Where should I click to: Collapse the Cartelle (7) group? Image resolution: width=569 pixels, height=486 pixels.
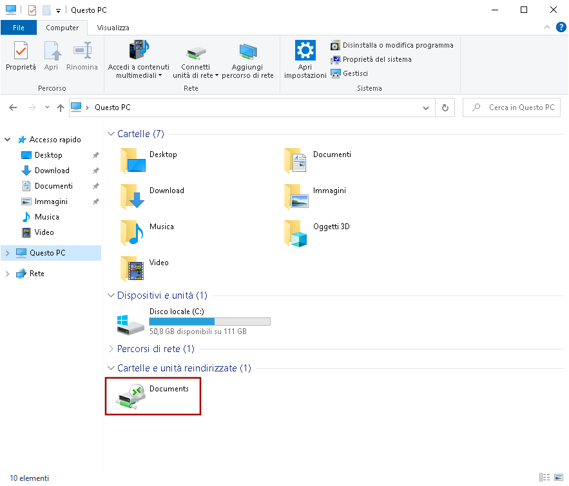click(110, 135)
